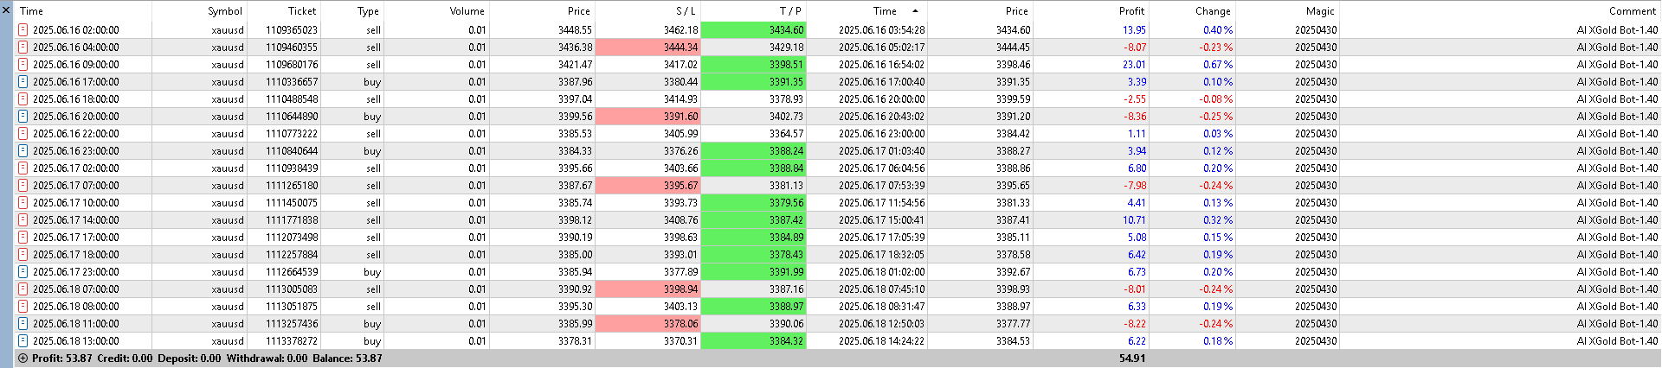Click the change value 0.32 %
Image resolution: width=1662 pixels, height=368 pixels.
pyautogui.click(x=1218, y=219)
